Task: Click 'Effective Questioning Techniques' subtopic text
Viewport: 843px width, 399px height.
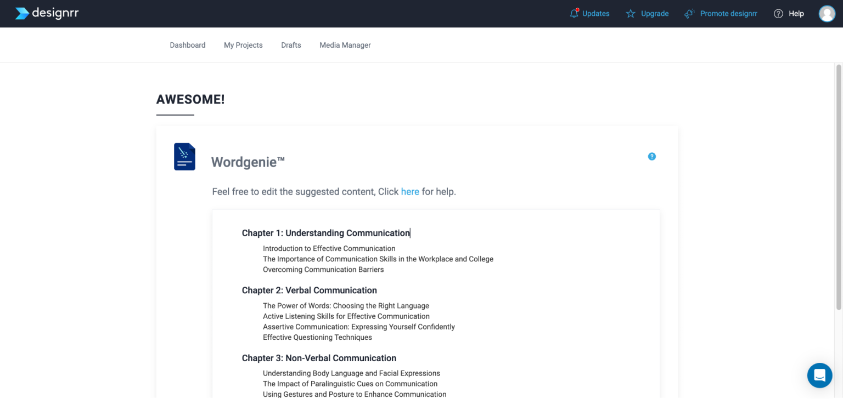Action: (x=317, y=338)
